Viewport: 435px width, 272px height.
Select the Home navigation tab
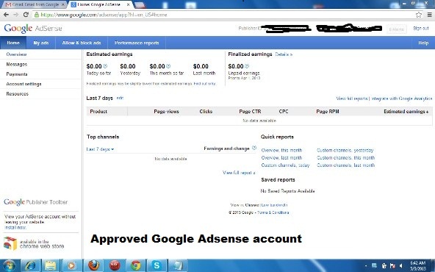pyautogui.click(x=13, y=43)
